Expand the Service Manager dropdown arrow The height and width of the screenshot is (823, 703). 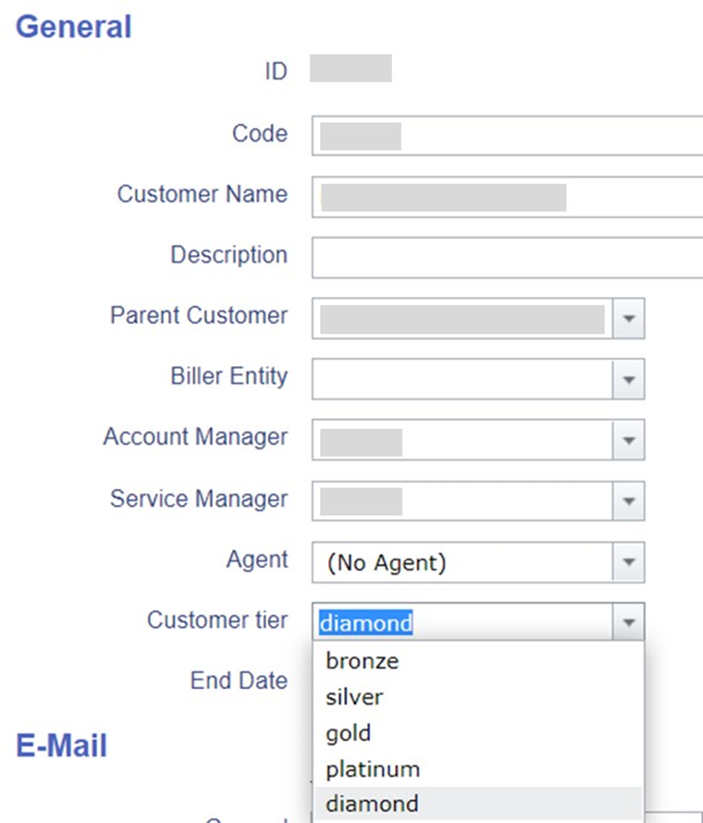629,501
